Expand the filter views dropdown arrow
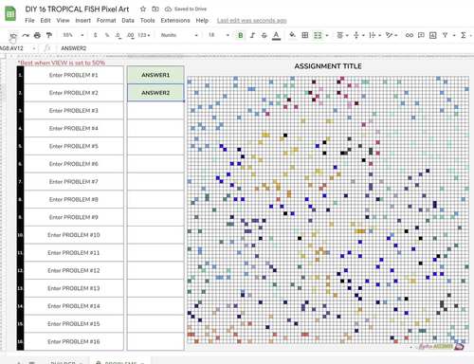474x364 pixels. pos(454,35)
